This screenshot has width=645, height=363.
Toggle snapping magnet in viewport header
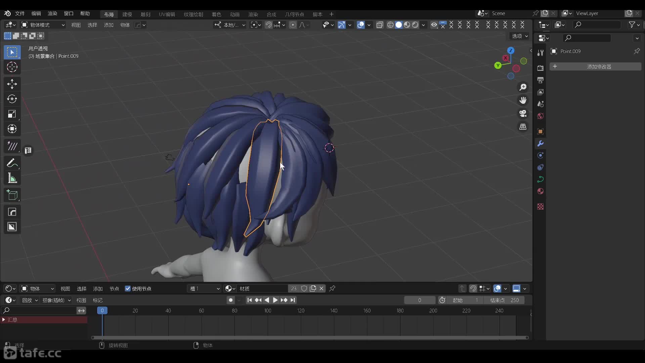coord(268,25)
